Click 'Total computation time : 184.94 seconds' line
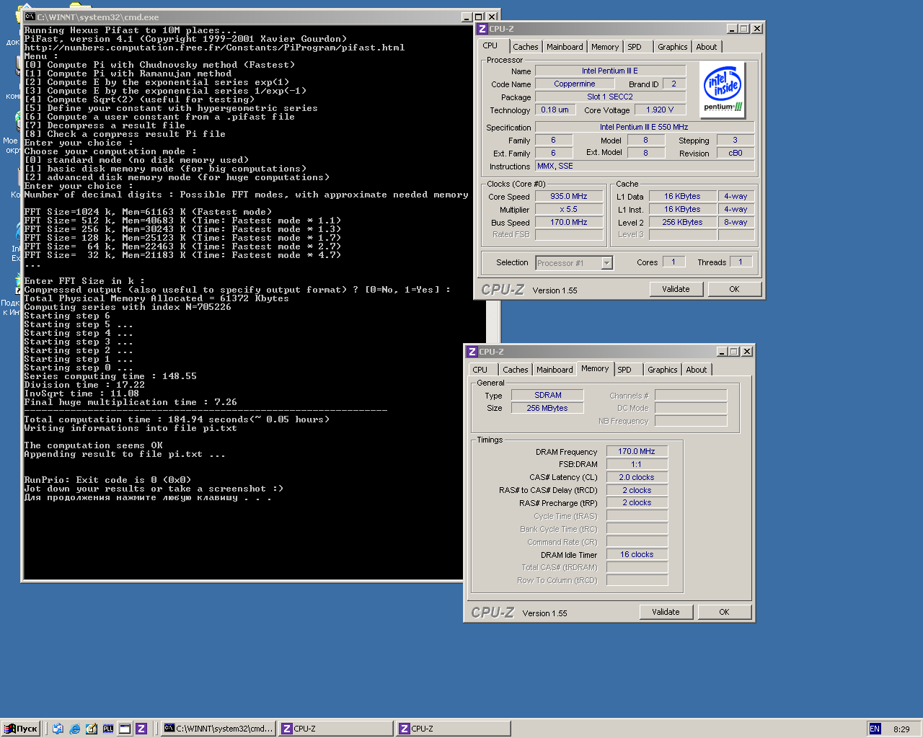Image resolution: width=923 pixels, height=738 pixels. point(177,419)
